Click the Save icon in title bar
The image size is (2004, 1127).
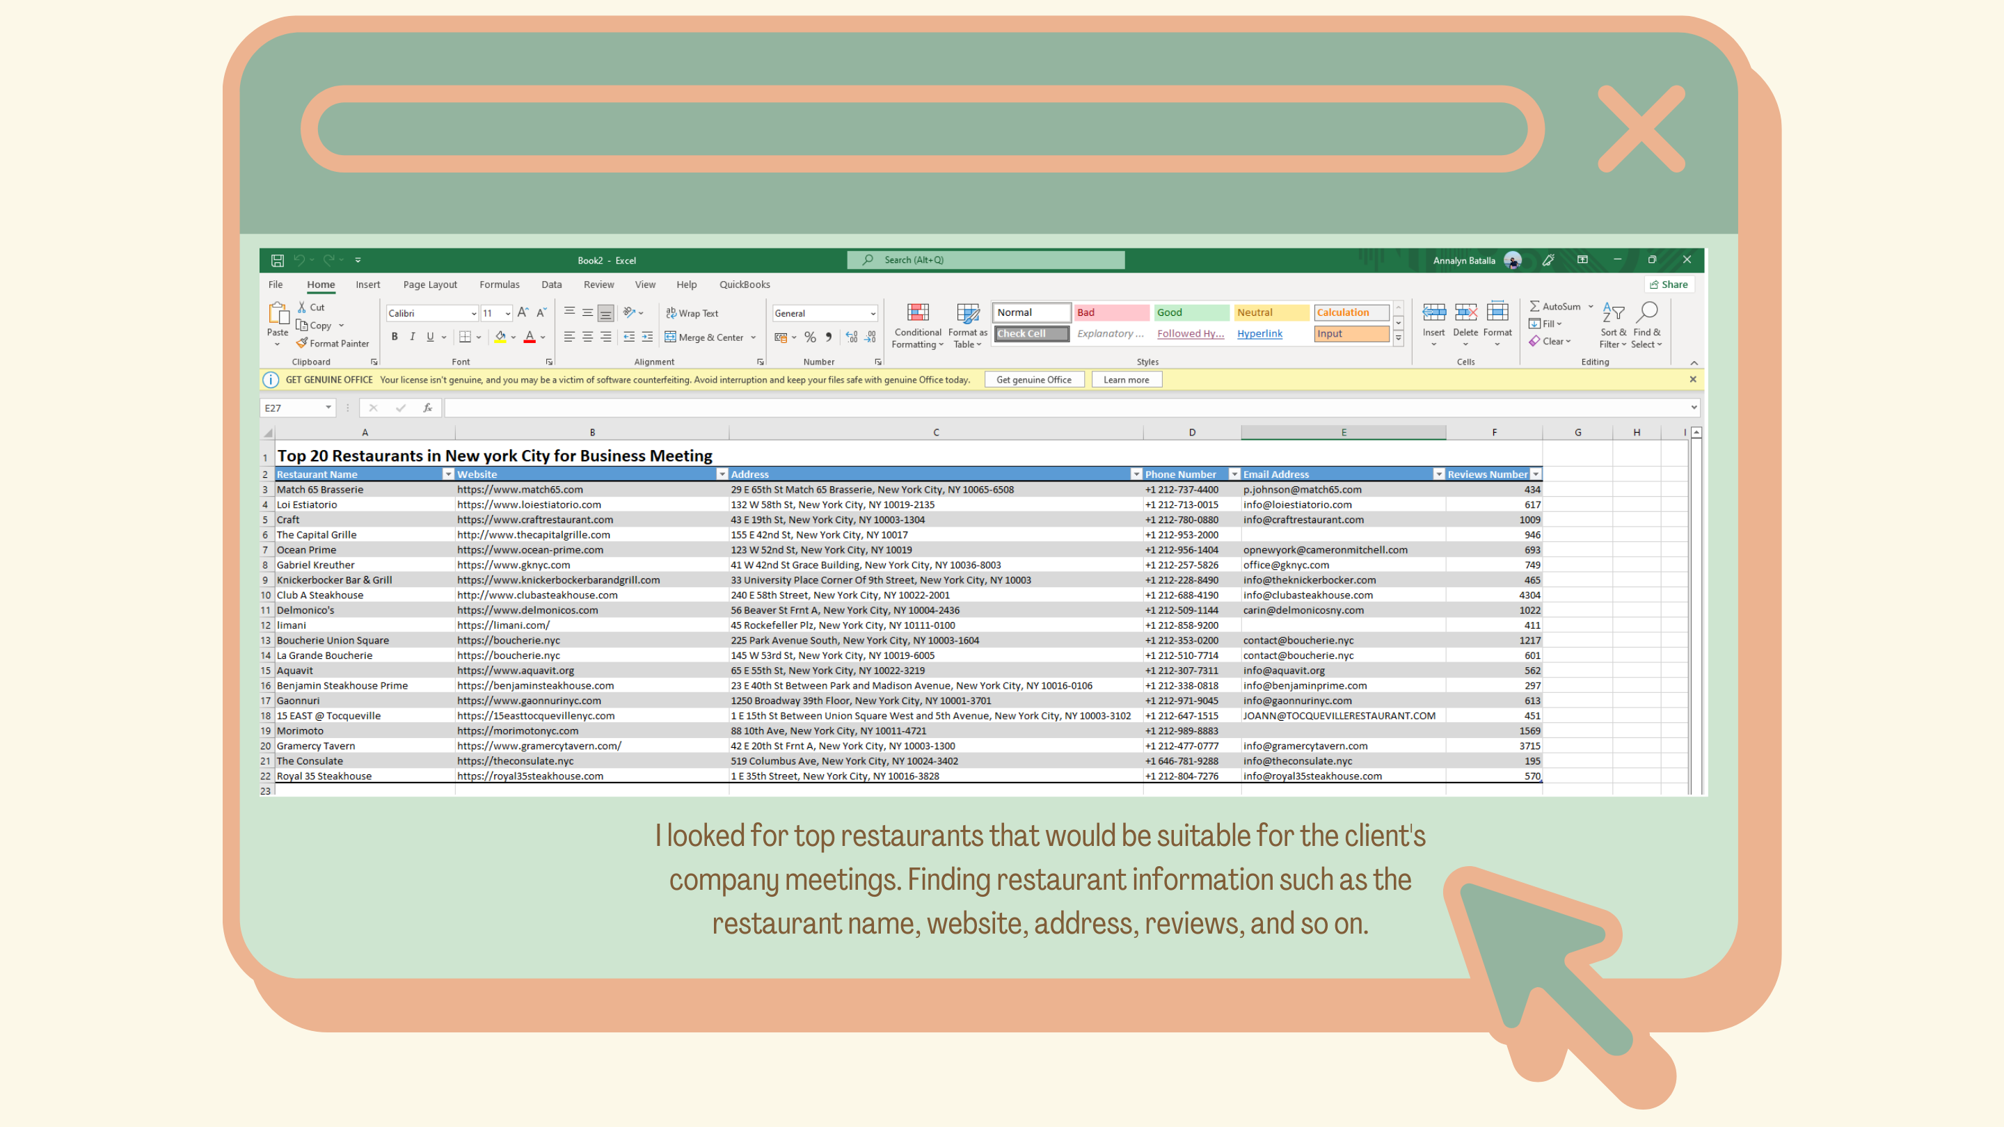[277, 259]
